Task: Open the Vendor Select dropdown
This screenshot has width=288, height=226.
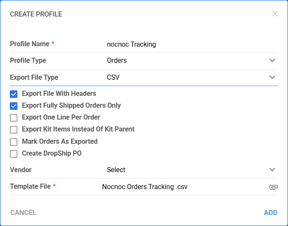Action: coord(191,170)
